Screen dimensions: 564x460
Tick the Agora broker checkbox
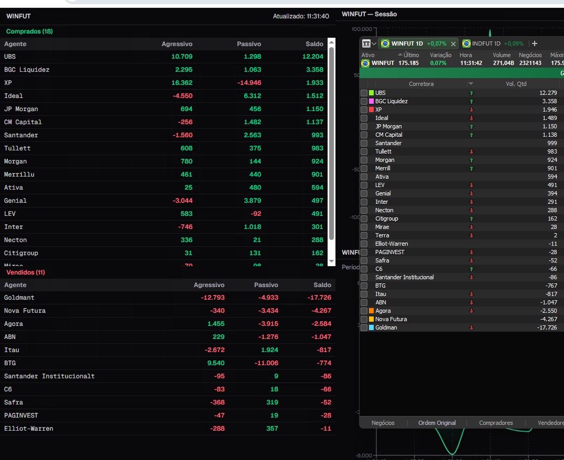tap(364, 311)
